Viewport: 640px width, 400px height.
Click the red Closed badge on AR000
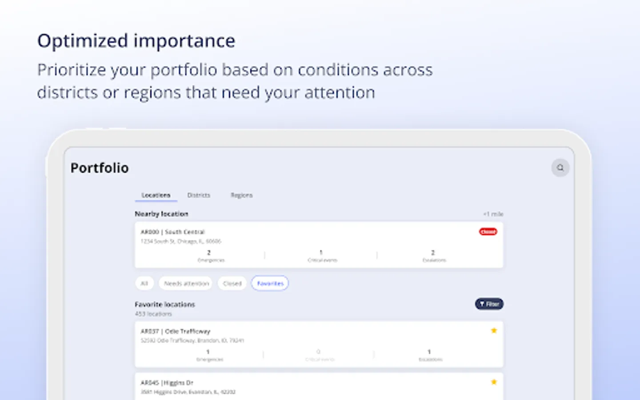[488, 232]
